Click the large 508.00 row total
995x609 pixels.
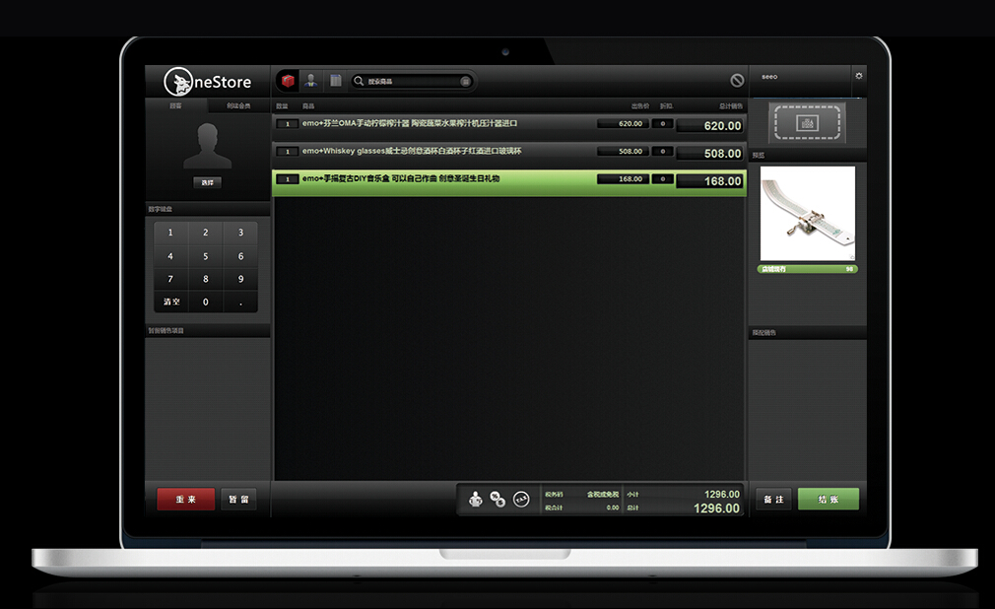click(x=710, y=153)
